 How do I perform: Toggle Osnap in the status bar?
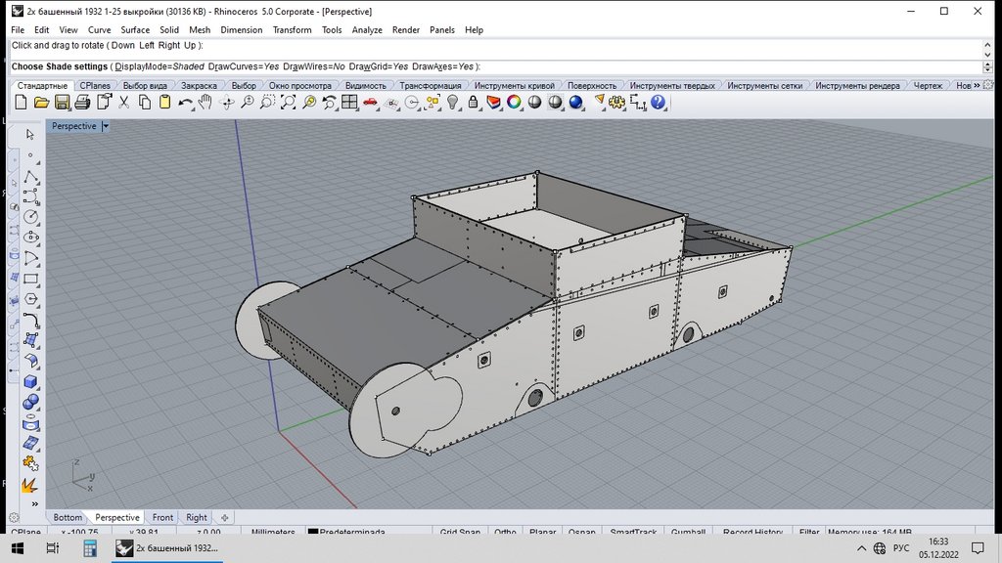(x=581, y=531)
